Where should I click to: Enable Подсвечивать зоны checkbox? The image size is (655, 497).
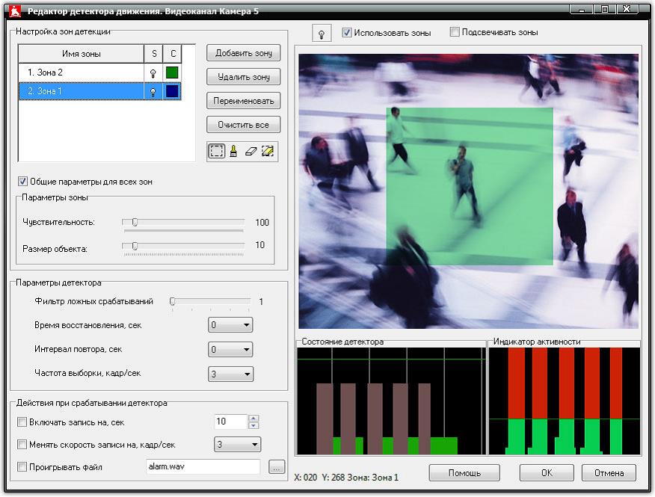(x=455, y=32)
